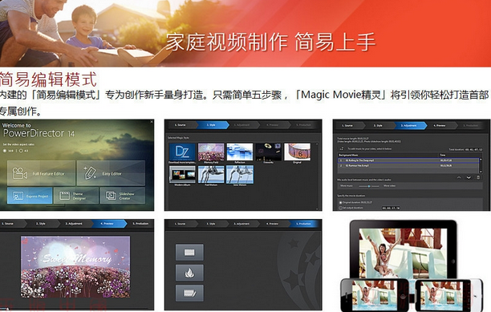Select the Set output duration radio option
The image size is (491, 312).
[341, 208]
